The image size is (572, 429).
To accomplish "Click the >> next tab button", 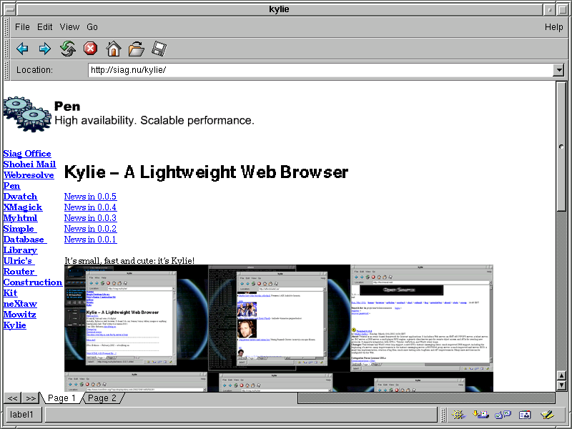I will tap(31, 398).
